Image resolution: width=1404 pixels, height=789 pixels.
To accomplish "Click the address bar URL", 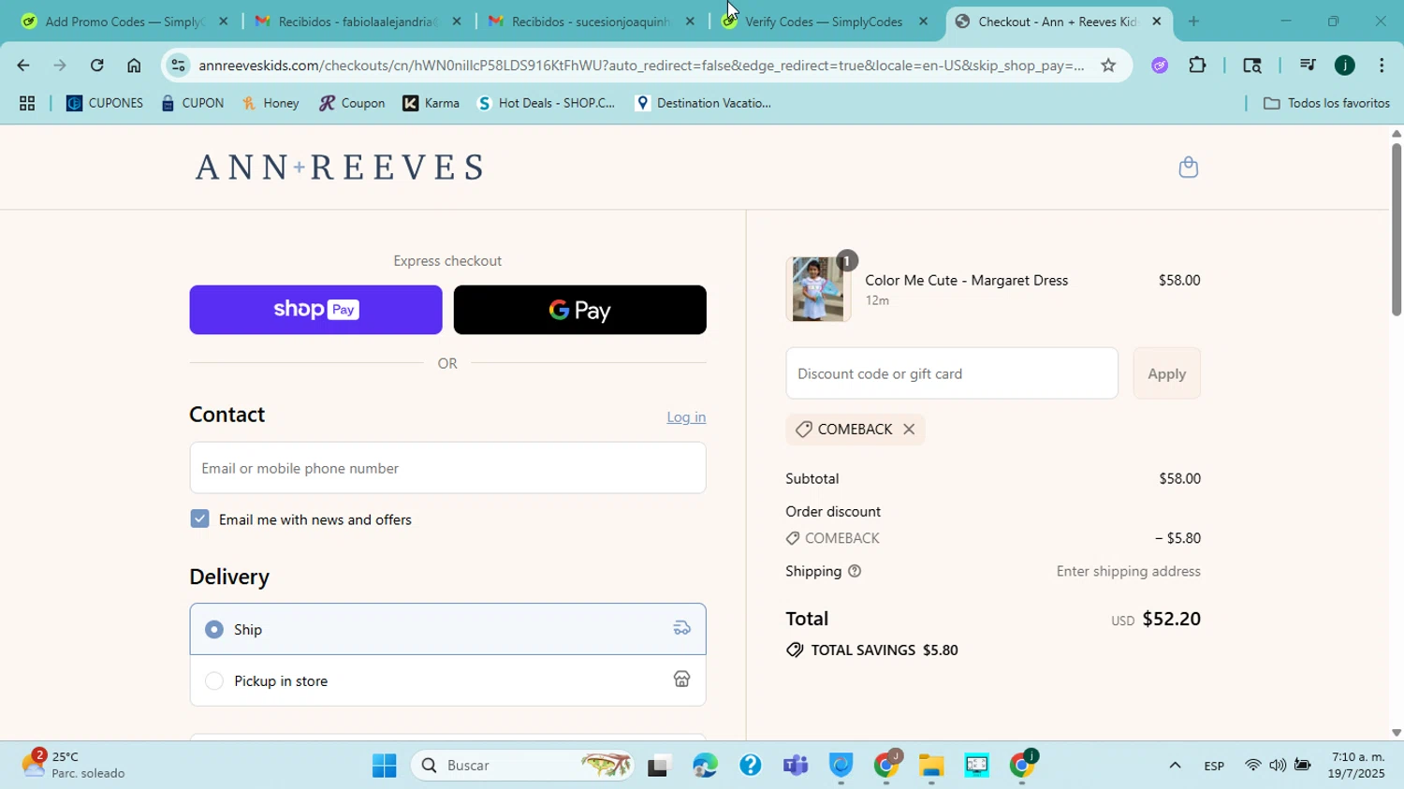I will pos(641,66).
